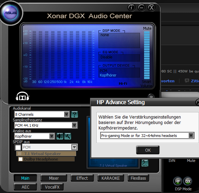Screen dimensions: 199x193
Task: Click Mute label beside SVN
Action: pyautogui.click(x=191, y=161)
